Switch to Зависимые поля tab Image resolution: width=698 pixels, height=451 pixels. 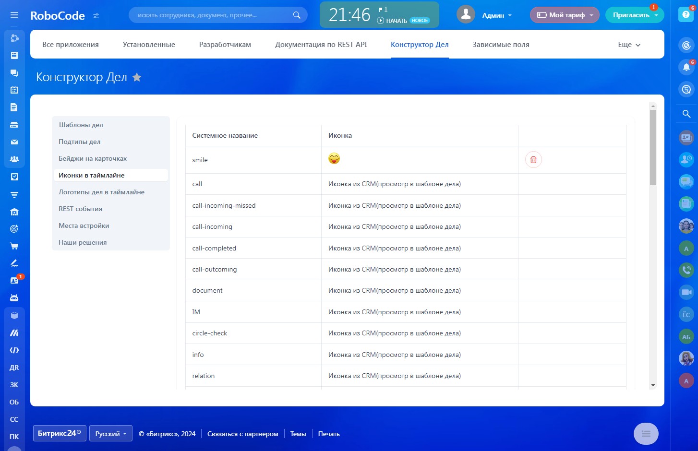[x=501, y=45]
